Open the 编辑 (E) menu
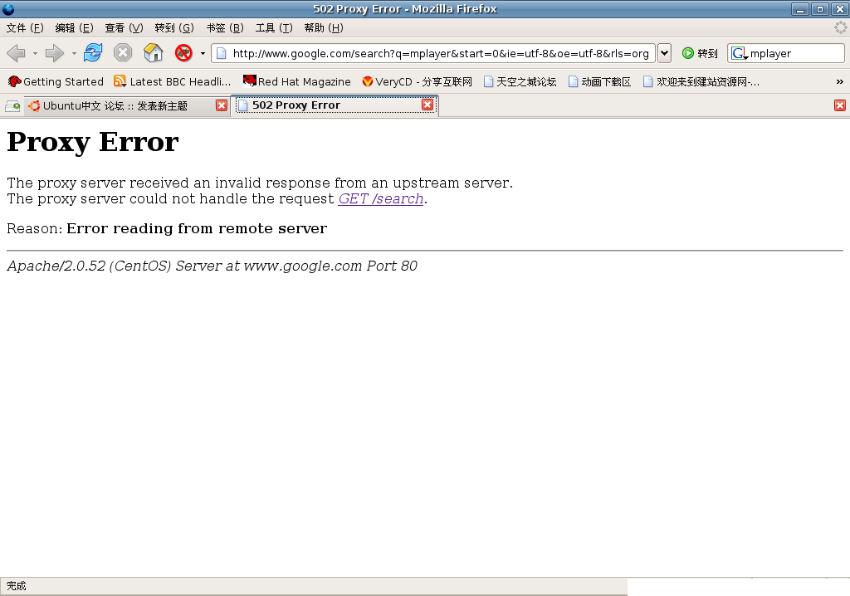Viewport: 850px width, 596px height. point(74,27)
